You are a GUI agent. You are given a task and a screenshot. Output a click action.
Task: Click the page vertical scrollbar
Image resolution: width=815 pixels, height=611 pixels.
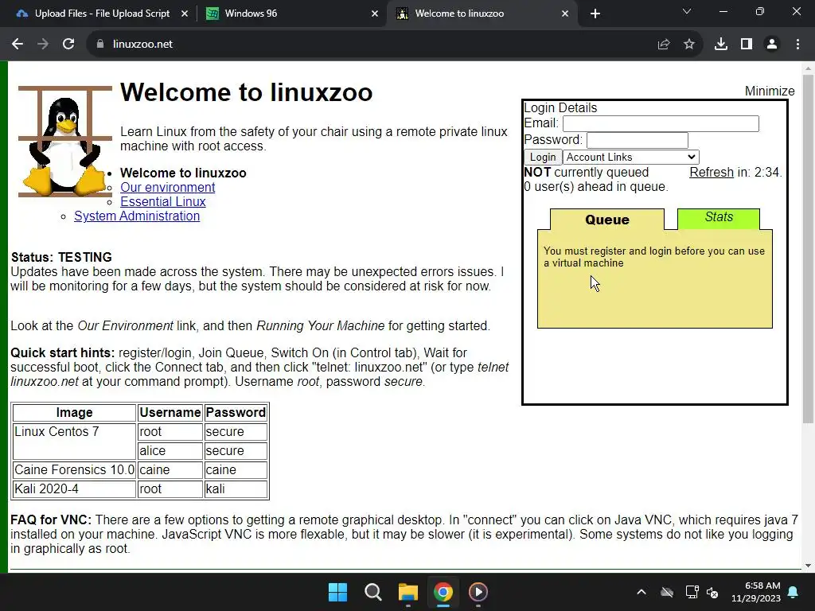[x=808, y=249]
